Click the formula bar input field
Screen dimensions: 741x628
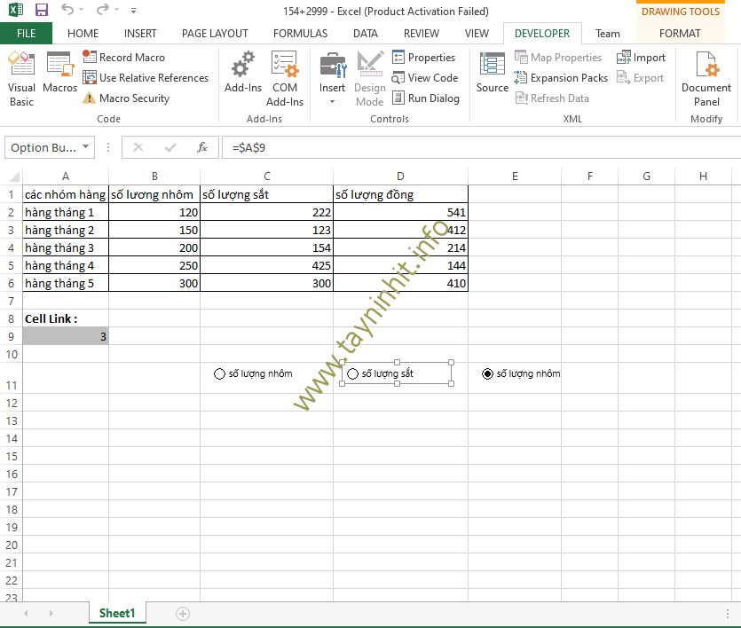[x=479, y=148]
